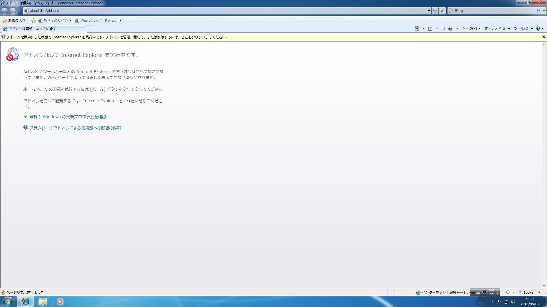
Task: Click the volume speaker tray icon
Action: click(513, 302)
